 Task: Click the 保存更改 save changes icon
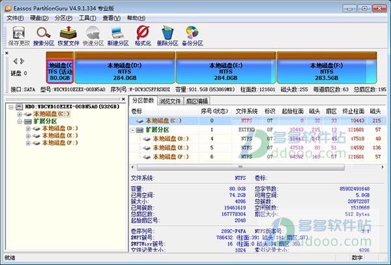coord(19,36)
